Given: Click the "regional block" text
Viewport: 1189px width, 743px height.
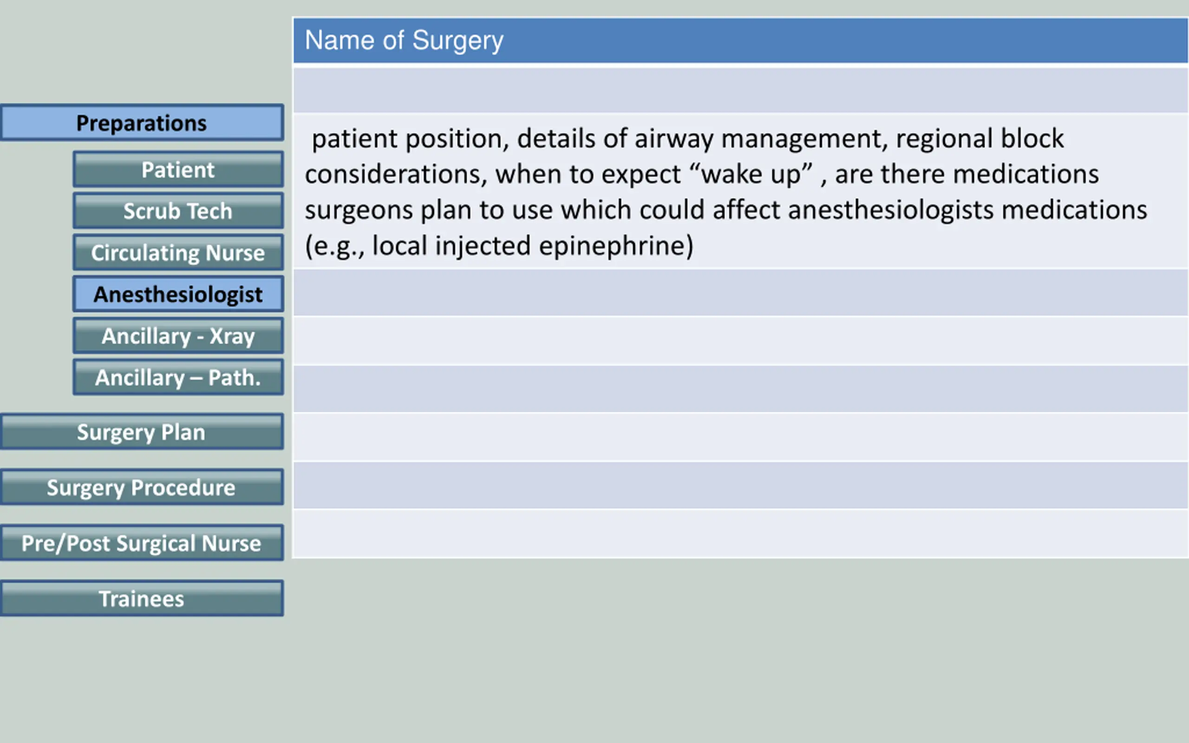Looking at the screenshot, I should coord(980,139).
